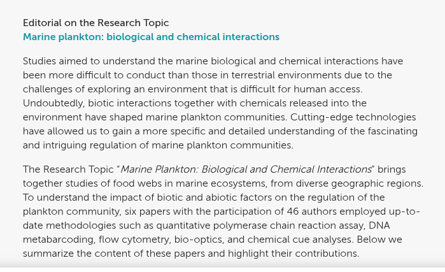Click the phrase 'quantitative polymerase chain reaction assay'
Viewport: 445px width, 272px height.
coord(260,225)
